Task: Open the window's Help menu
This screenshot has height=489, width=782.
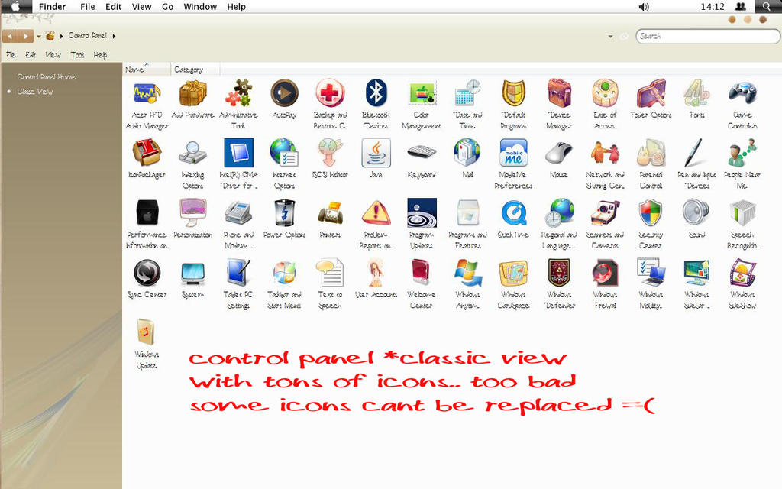Action: coord(100,55)
